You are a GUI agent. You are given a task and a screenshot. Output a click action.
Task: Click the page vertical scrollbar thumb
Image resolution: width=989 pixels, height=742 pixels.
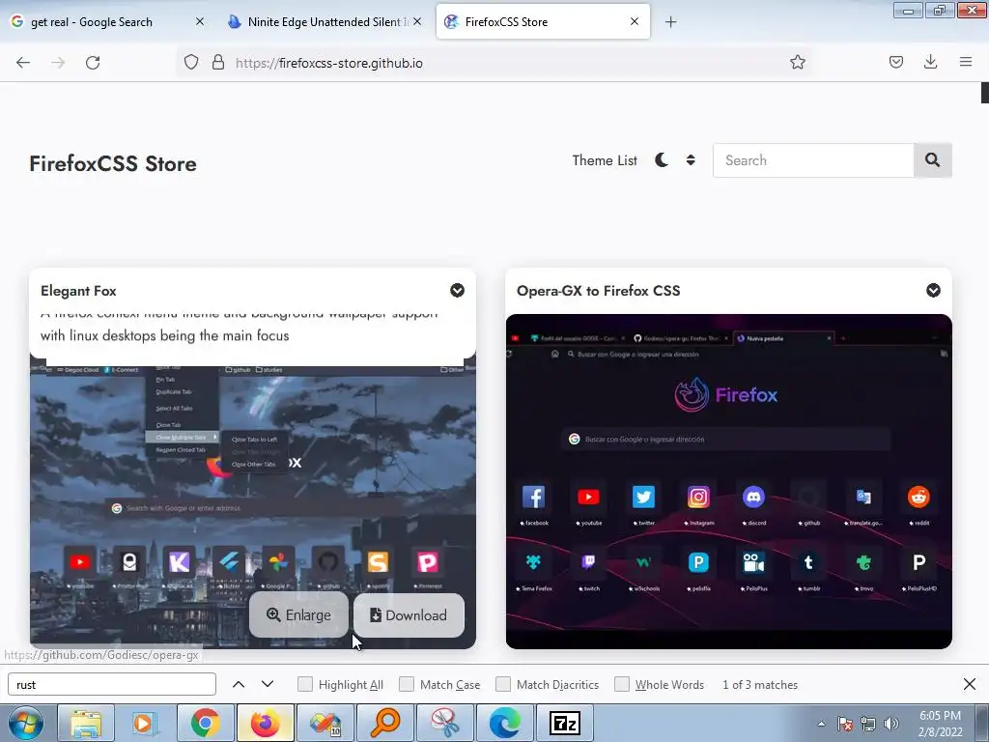pos(984,92)
